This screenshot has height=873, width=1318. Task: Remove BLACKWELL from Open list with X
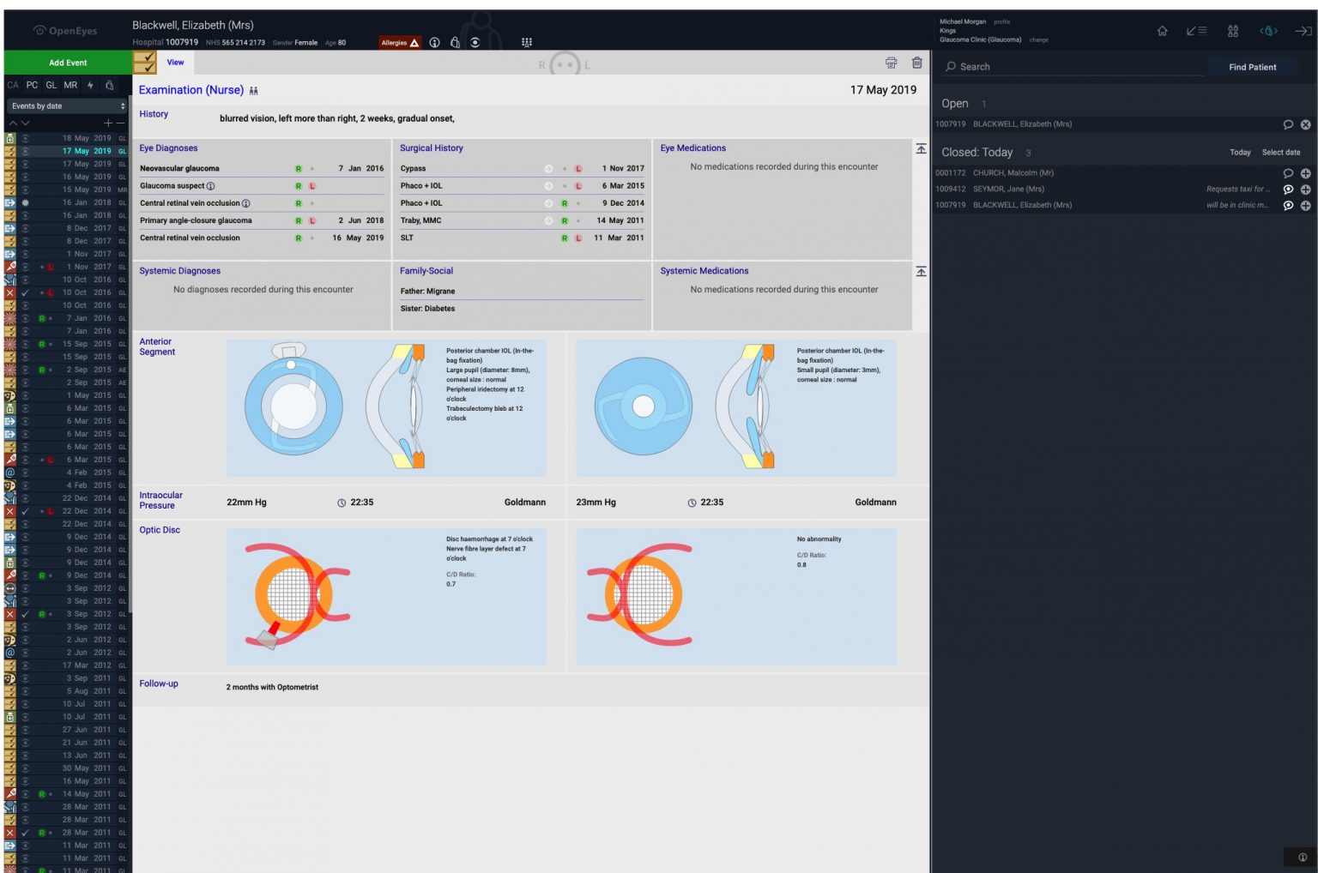tap(1305, 124)
